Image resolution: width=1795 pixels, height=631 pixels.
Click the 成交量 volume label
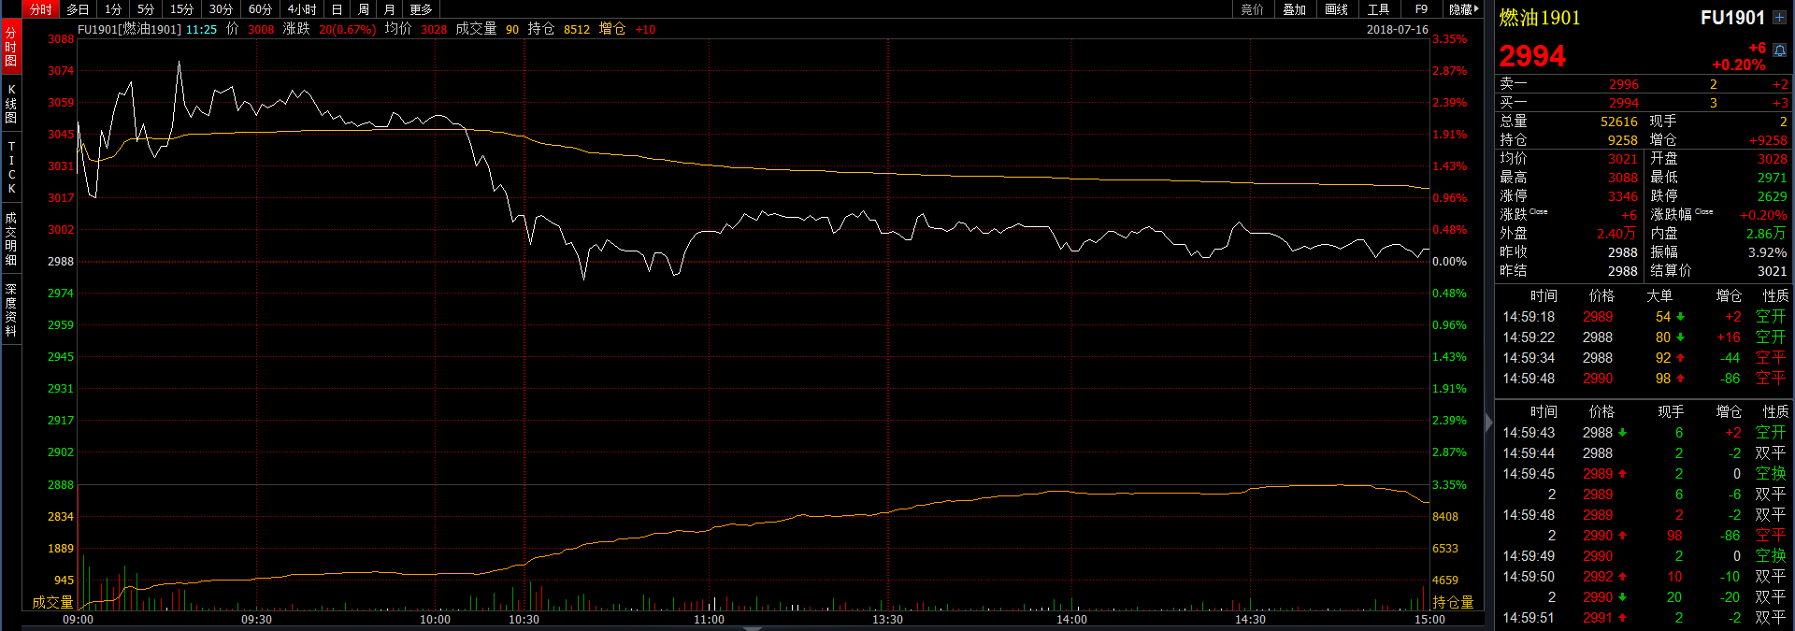click(52, 602)
